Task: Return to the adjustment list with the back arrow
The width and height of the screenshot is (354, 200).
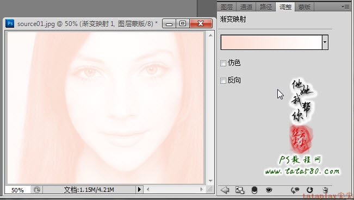Action: [x=225, y=190]
